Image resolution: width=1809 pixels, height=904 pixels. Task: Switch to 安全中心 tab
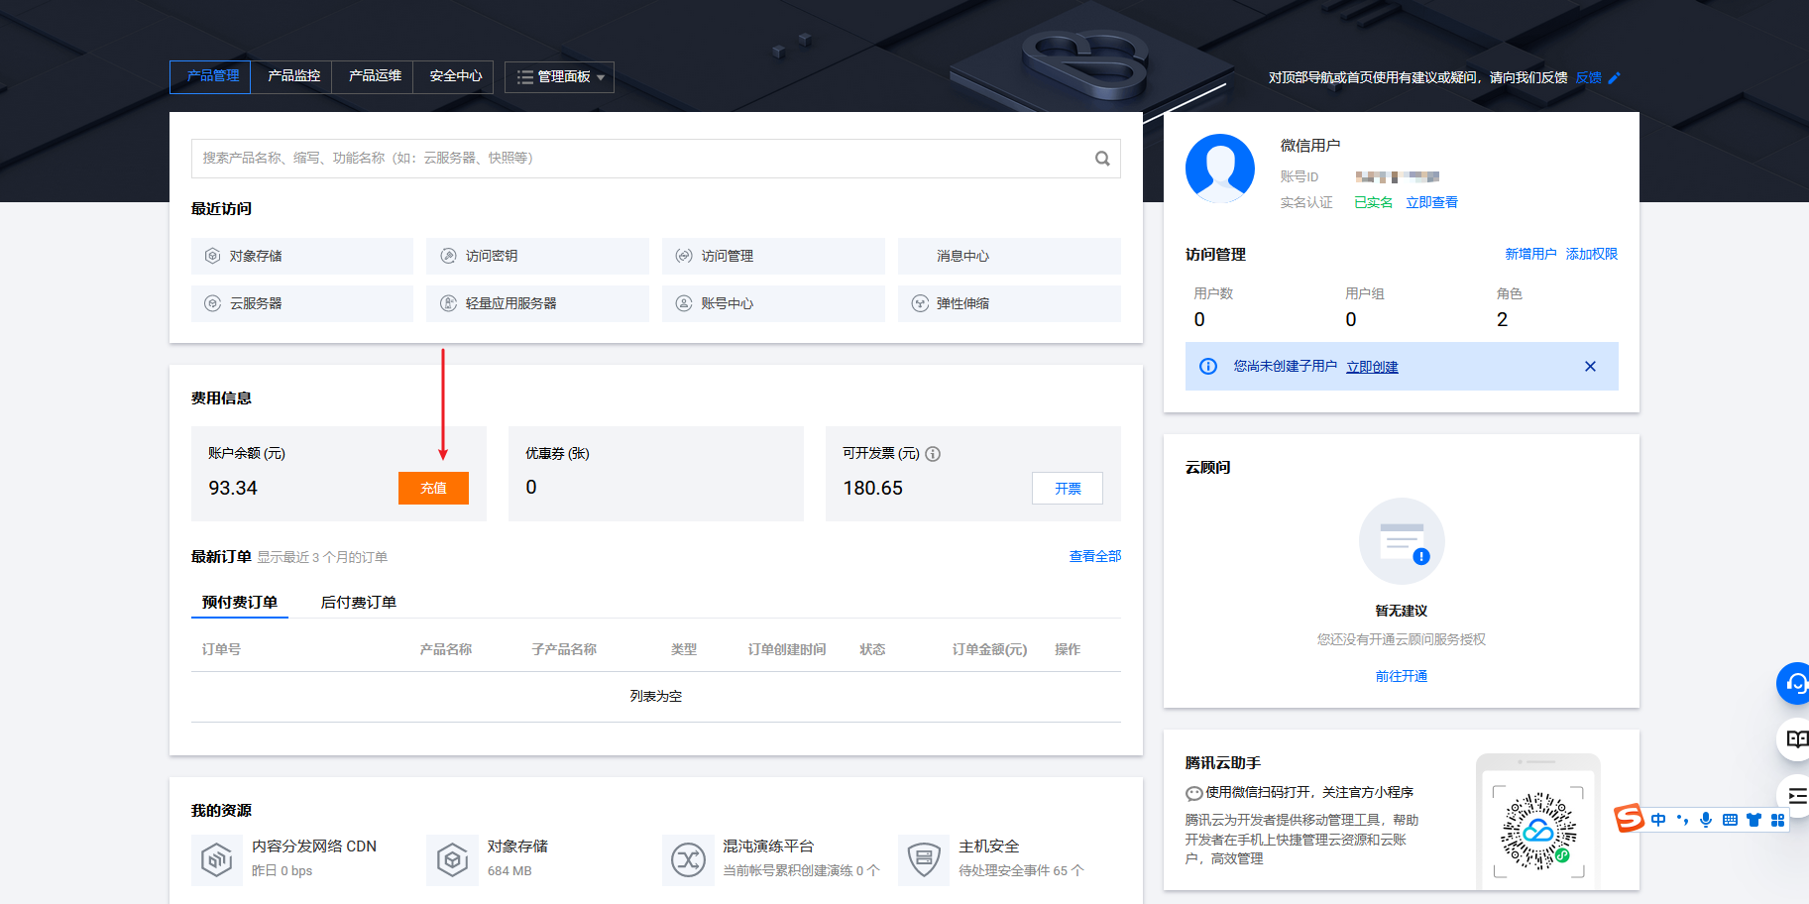tap(455, 76)
